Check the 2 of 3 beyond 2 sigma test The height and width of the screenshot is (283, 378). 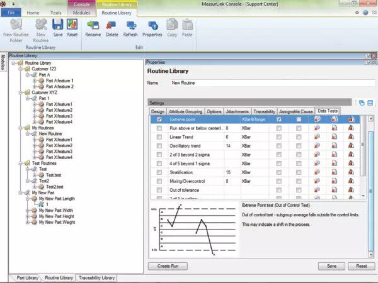tap(159, 155)
